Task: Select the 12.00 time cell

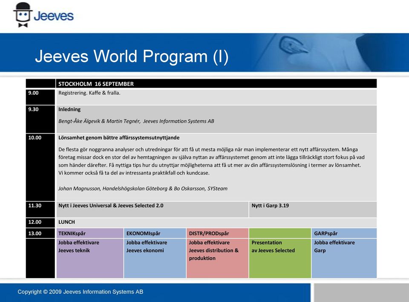Action: click(x=40, y=222)
